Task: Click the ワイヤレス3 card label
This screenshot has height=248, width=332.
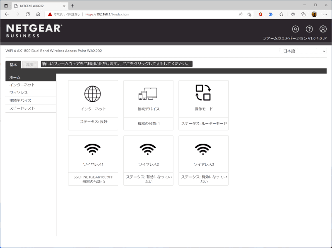Action: 204,164
